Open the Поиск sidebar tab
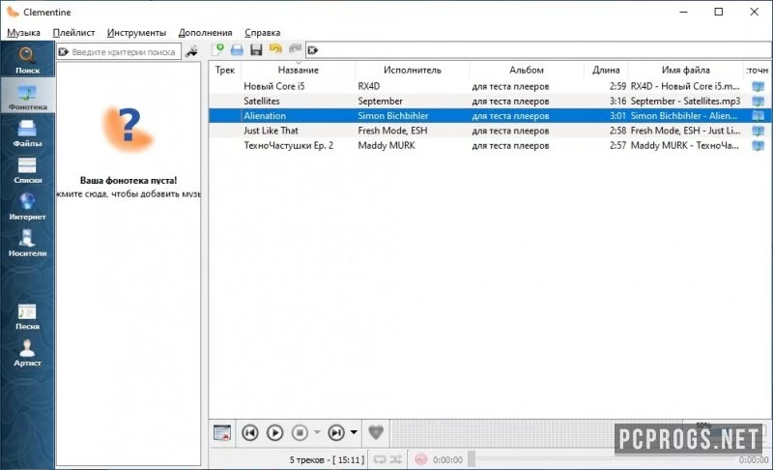The width and height of the screenshot is (773, 470). (x=27, y=60)
